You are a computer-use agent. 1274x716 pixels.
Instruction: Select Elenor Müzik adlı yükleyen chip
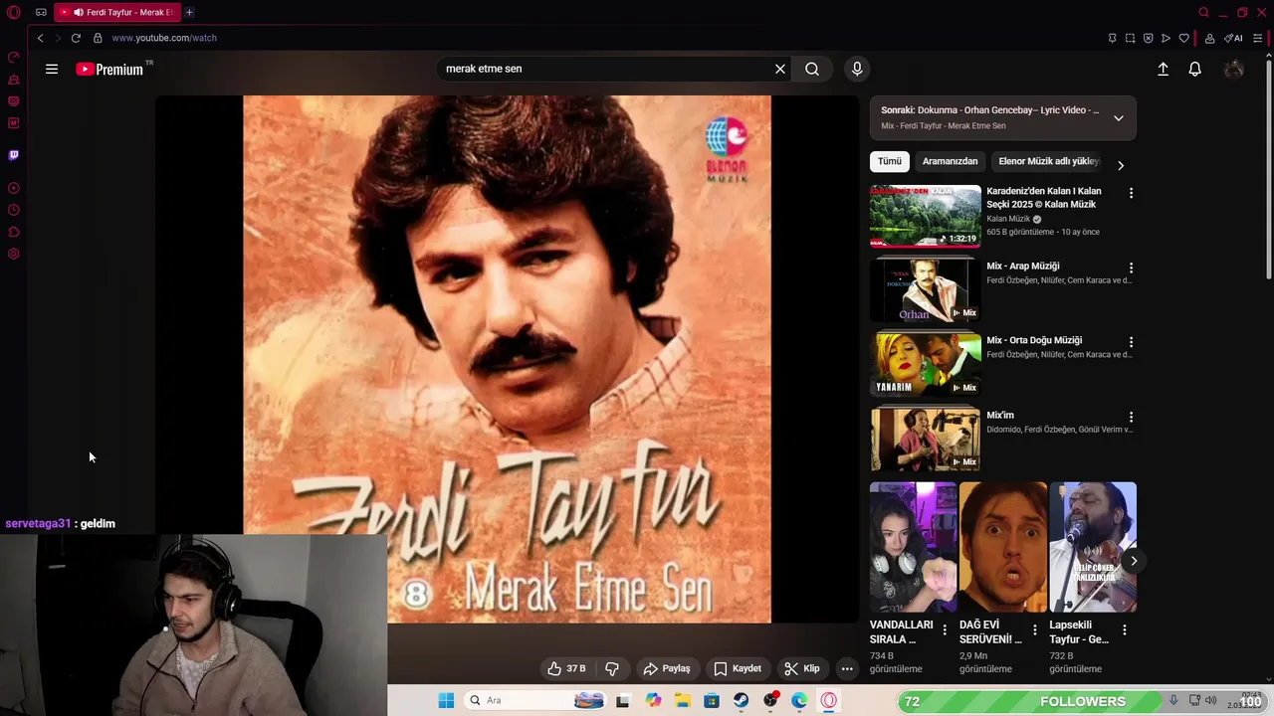tap(1048, 161)
